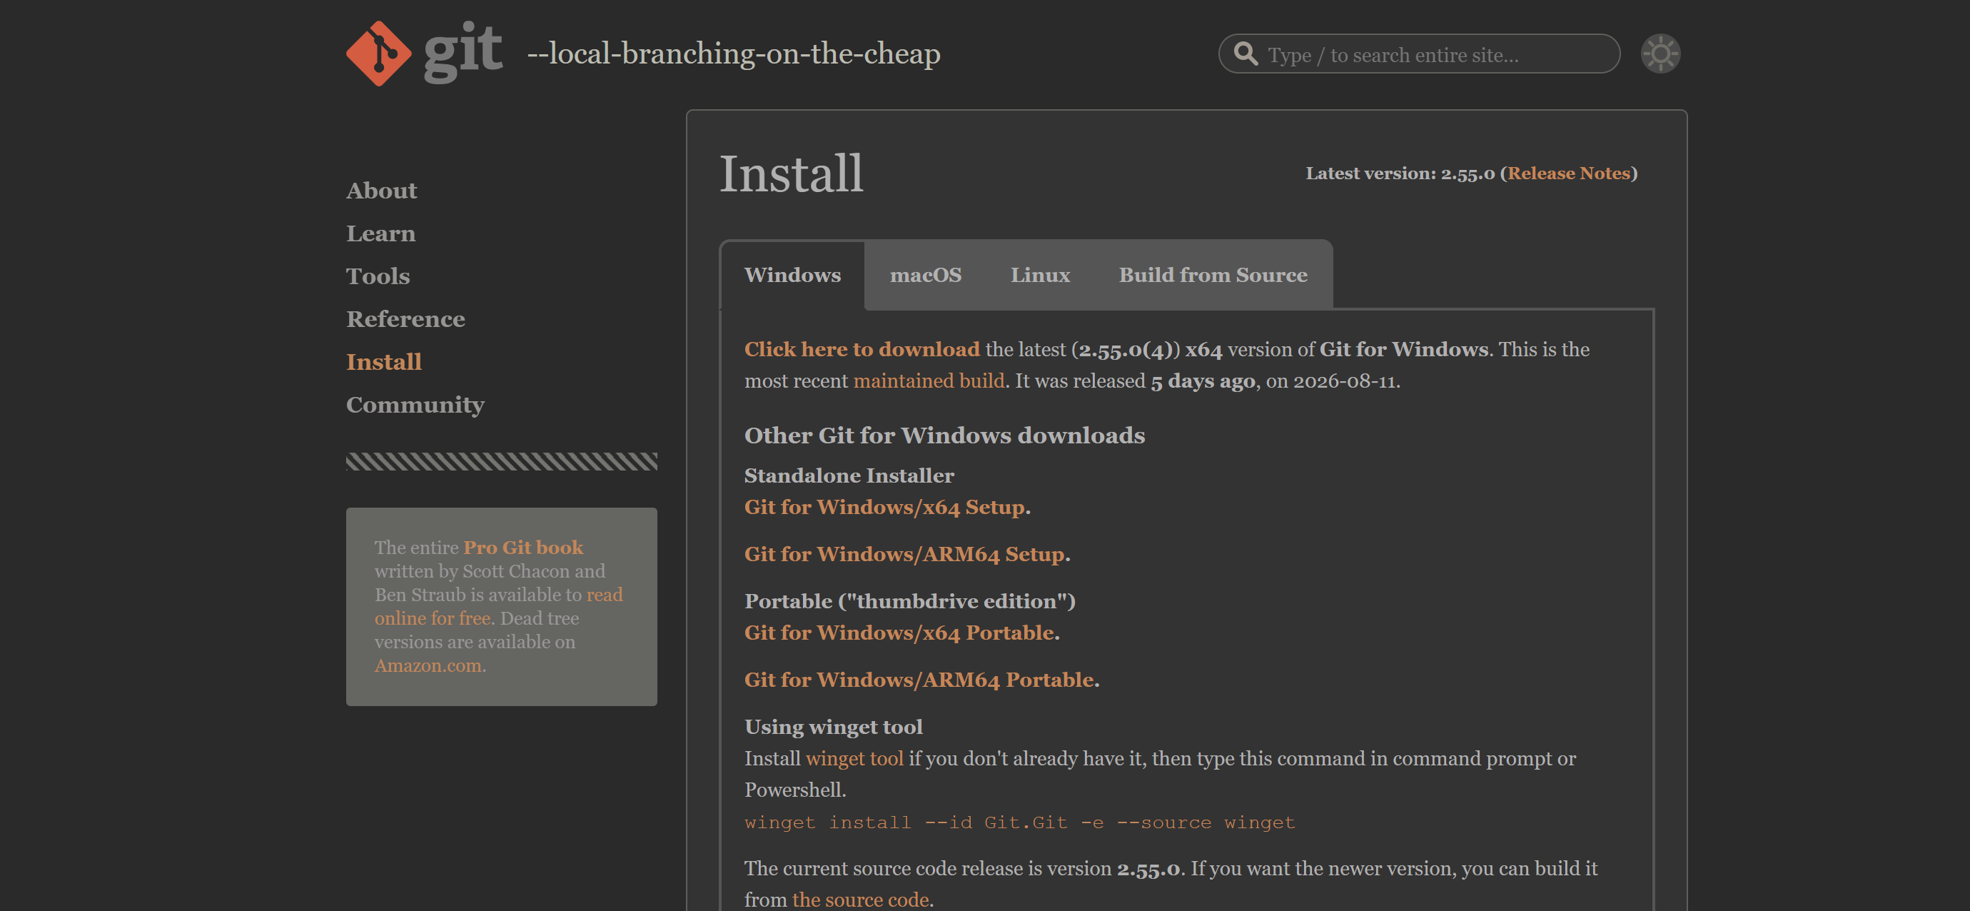1970x911 pixels.
Task: Click the search magnifier icon
Action: [x=1246, y=54]
